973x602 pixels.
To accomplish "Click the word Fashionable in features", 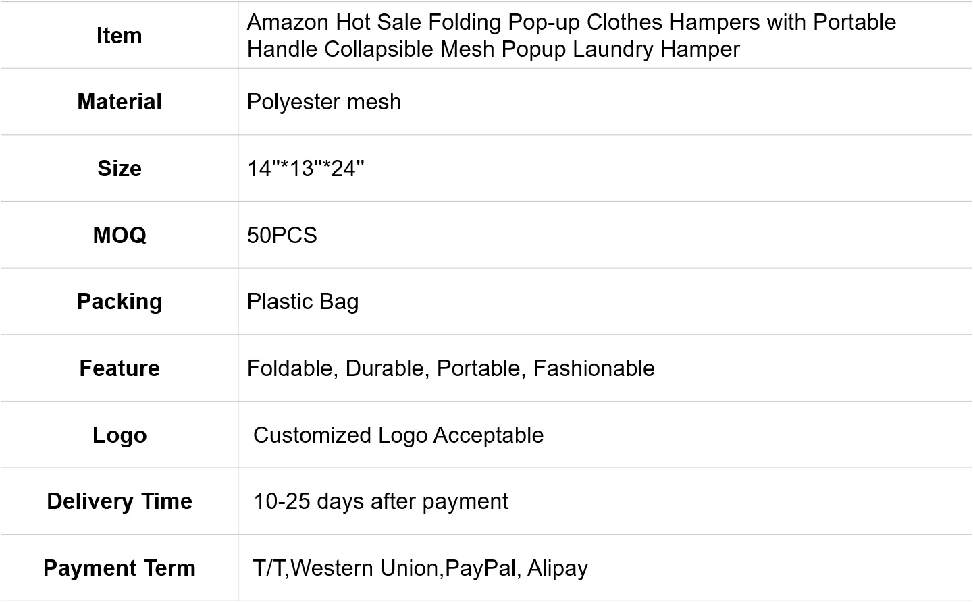I will [x=594, y=368].
